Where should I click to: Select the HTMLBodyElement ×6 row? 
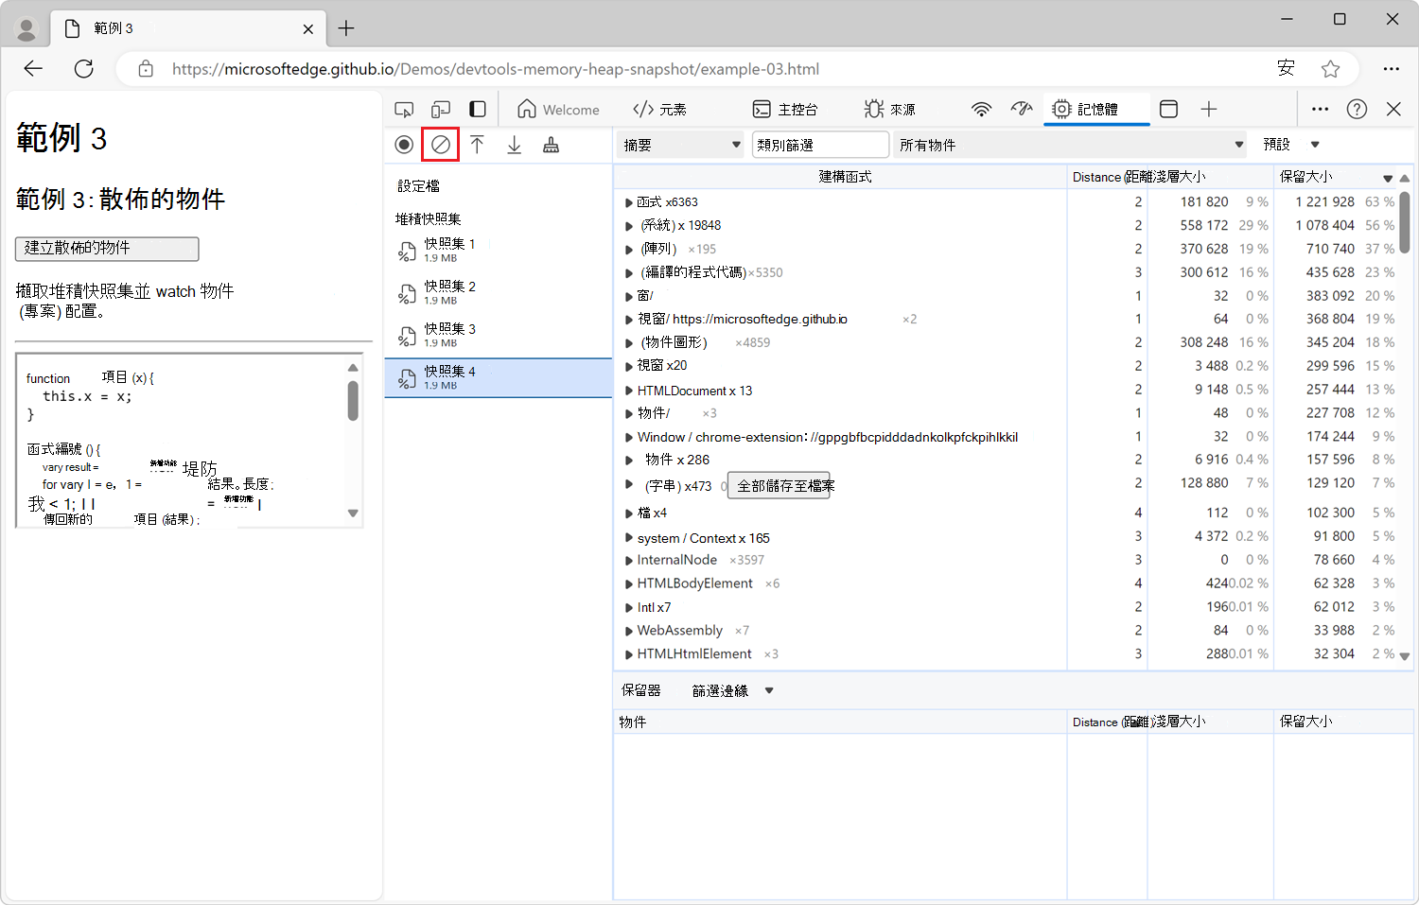point(1007,583)
